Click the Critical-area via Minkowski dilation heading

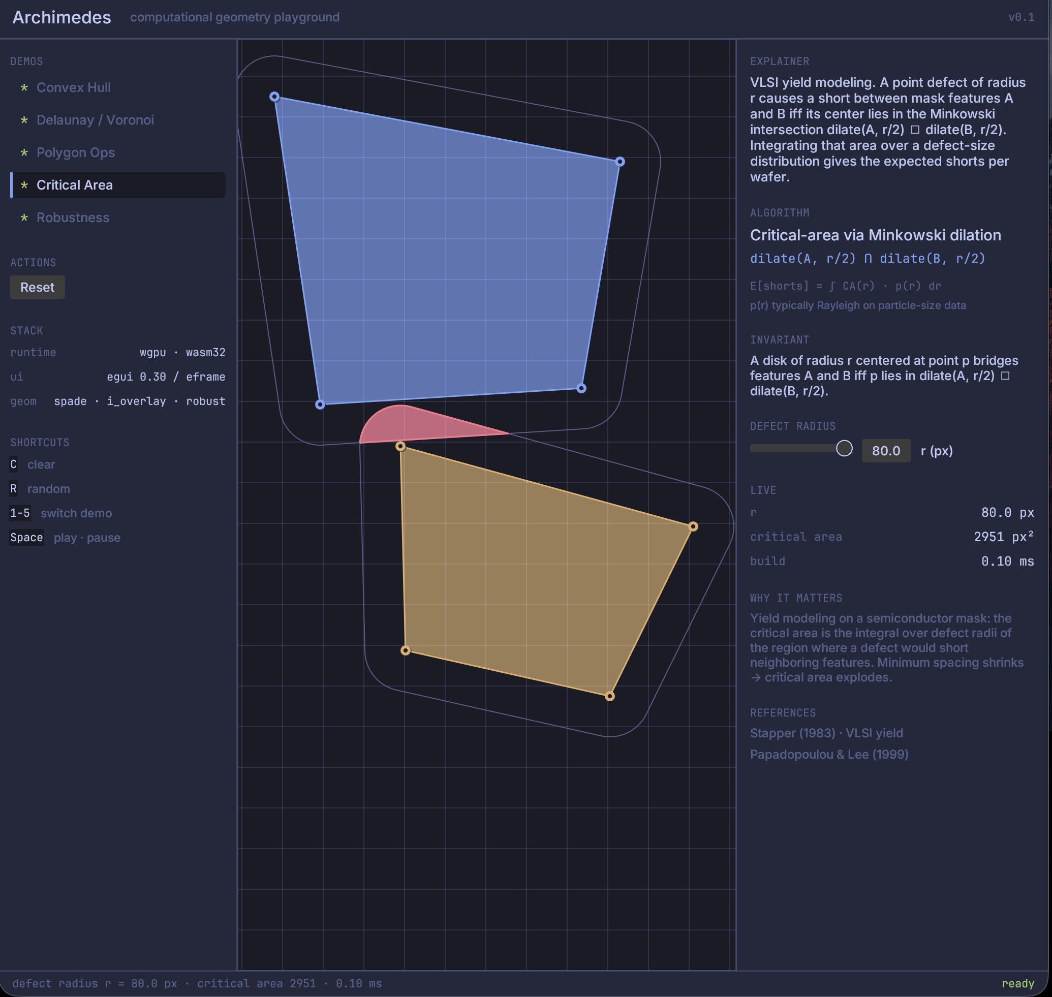pyautogui.click(x=876, y=235)
